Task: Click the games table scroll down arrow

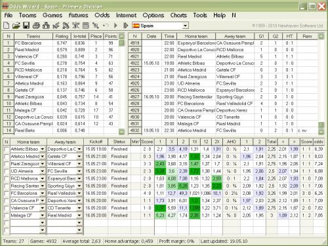Action: (x=321, y=132)
